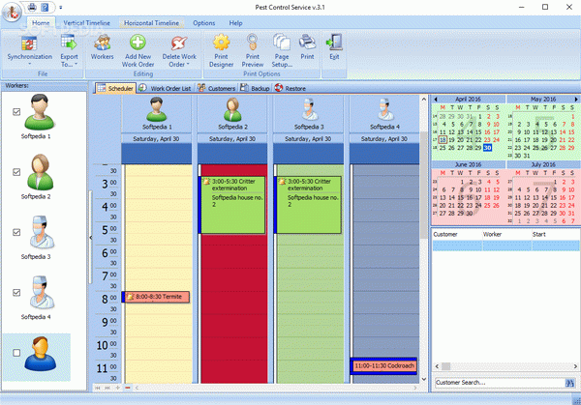Click scheduler first-page navigation arrow
Screen dimensions: 581x405
(98, 388)
